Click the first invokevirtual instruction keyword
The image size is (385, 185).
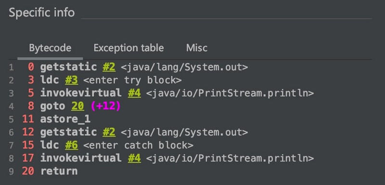(81, 93)
